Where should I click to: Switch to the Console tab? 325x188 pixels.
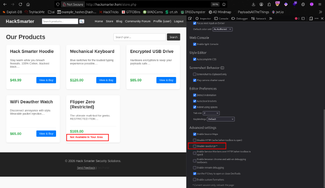click(221, 18)
